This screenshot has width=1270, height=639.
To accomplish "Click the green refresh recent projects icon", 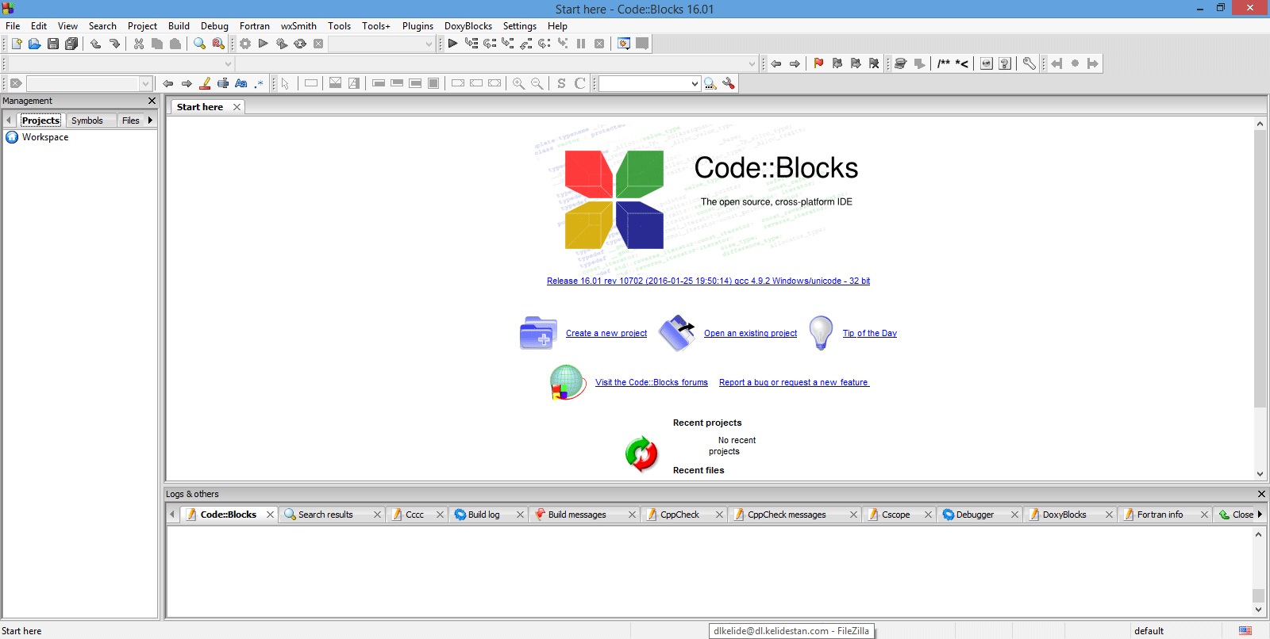I will point(641,454).
